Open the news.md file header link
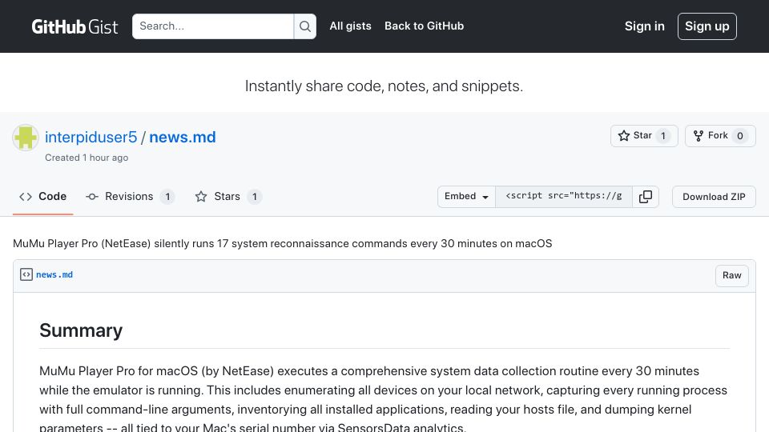 (x=54, y=274)
